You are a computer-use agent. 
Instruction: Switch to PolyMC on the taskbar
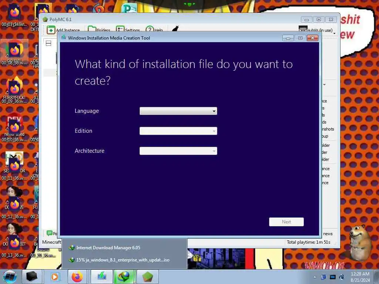tap(147, 277)
